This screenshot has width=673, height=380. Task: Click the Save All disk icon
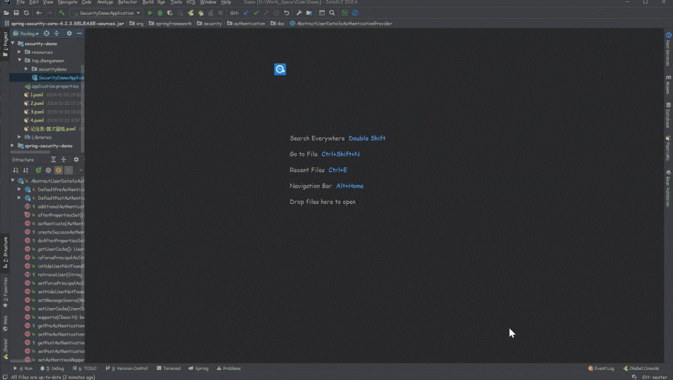coord(16,13)
